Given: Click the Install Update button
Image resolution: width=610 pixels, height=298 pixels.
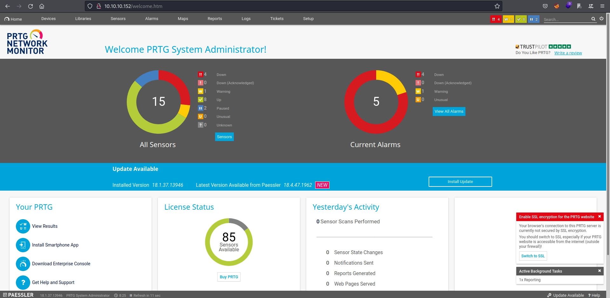Looking at the screenshot, I should [460, 182].
